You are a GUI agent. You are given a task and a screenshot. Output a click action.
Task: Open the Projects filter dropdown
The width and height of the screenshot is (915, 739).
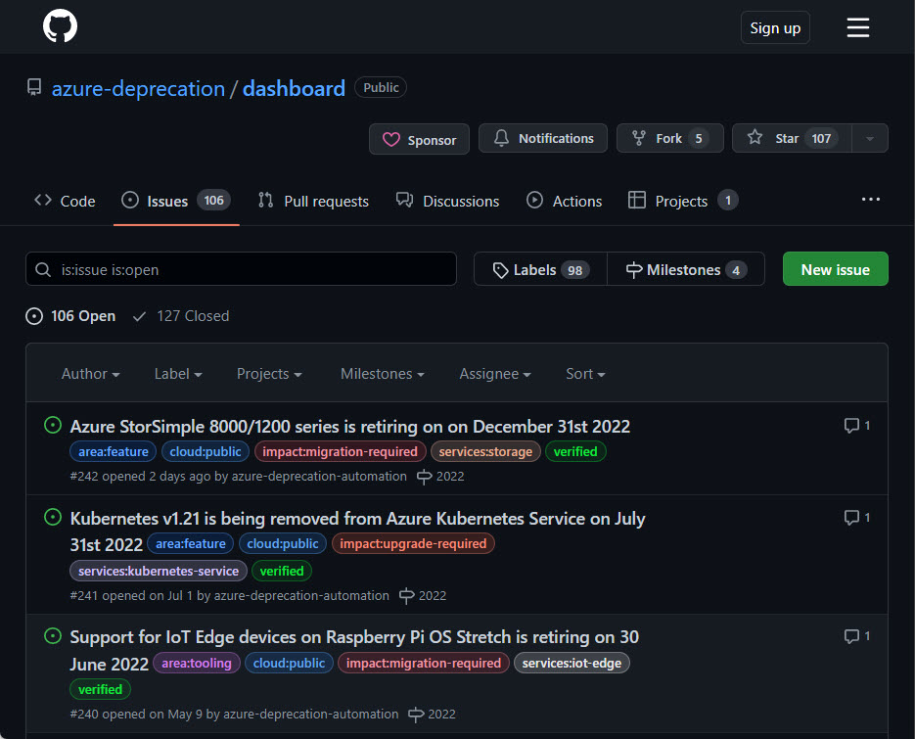click(x=269, y=374)
